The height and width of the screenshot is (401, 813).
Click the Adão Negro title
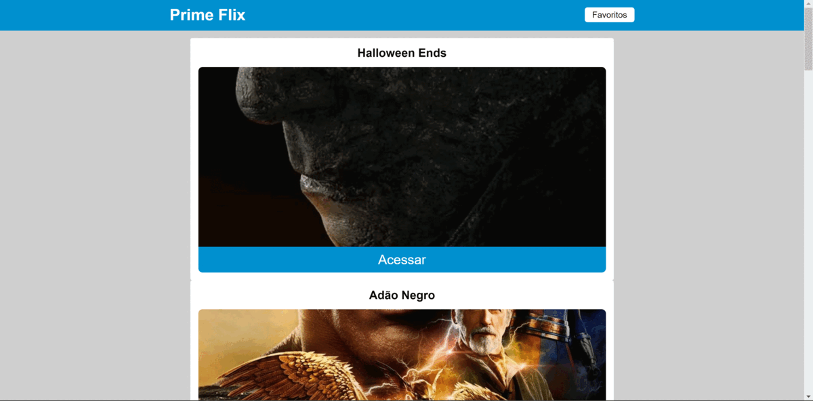pos(402,296)
